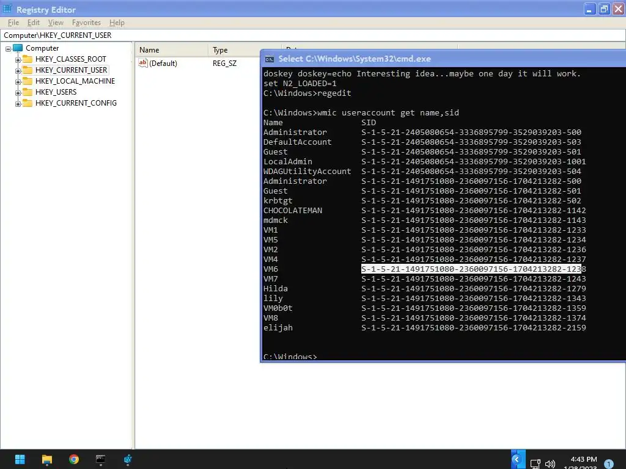Sort by the Type column header

[245, 50]
